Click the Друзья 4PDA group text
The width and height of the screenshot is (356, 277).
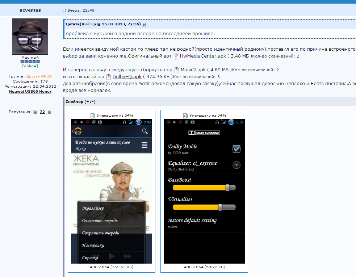tap(39, 76)
